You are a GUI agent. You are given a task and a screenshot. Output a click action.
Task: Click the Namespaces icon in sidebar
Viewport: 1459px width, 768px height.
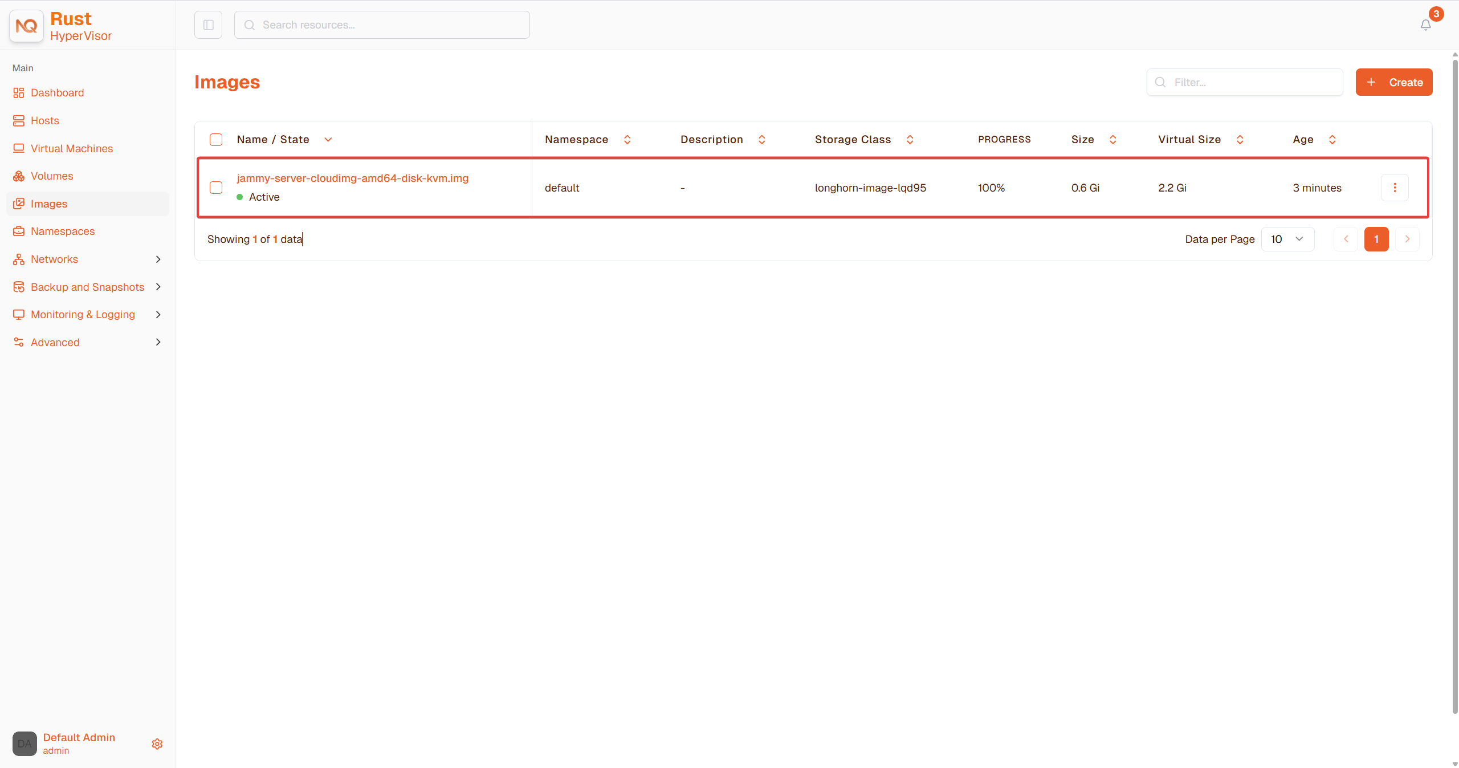19,231
